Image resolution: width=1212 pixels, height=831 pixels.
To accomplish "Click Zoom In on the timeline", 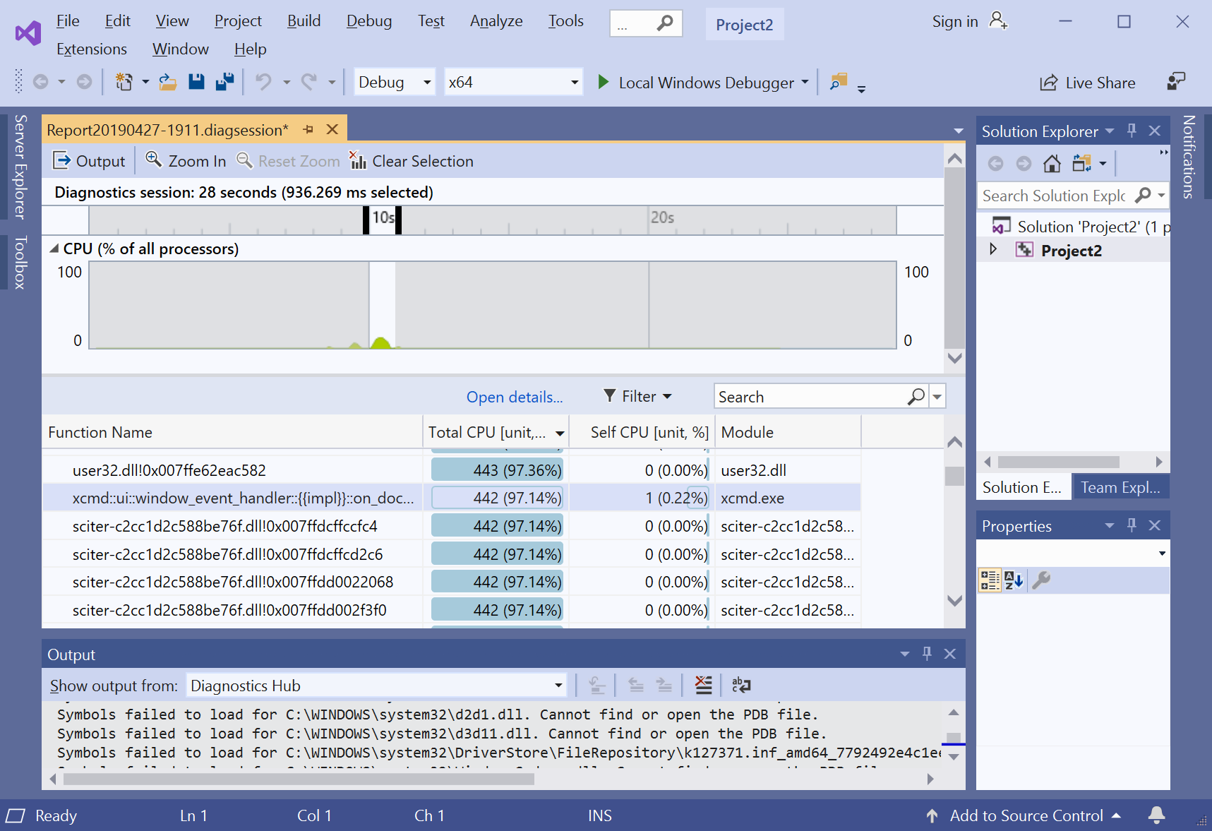I will click(186, 161).
